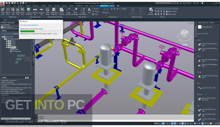Open the Edit View tool
This screenshot has width=220, height=127.
pyautogui.click(x=13, y=11)
